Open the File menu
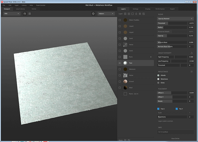This screenshot has height=142, width=198. [x=4, y=5]
